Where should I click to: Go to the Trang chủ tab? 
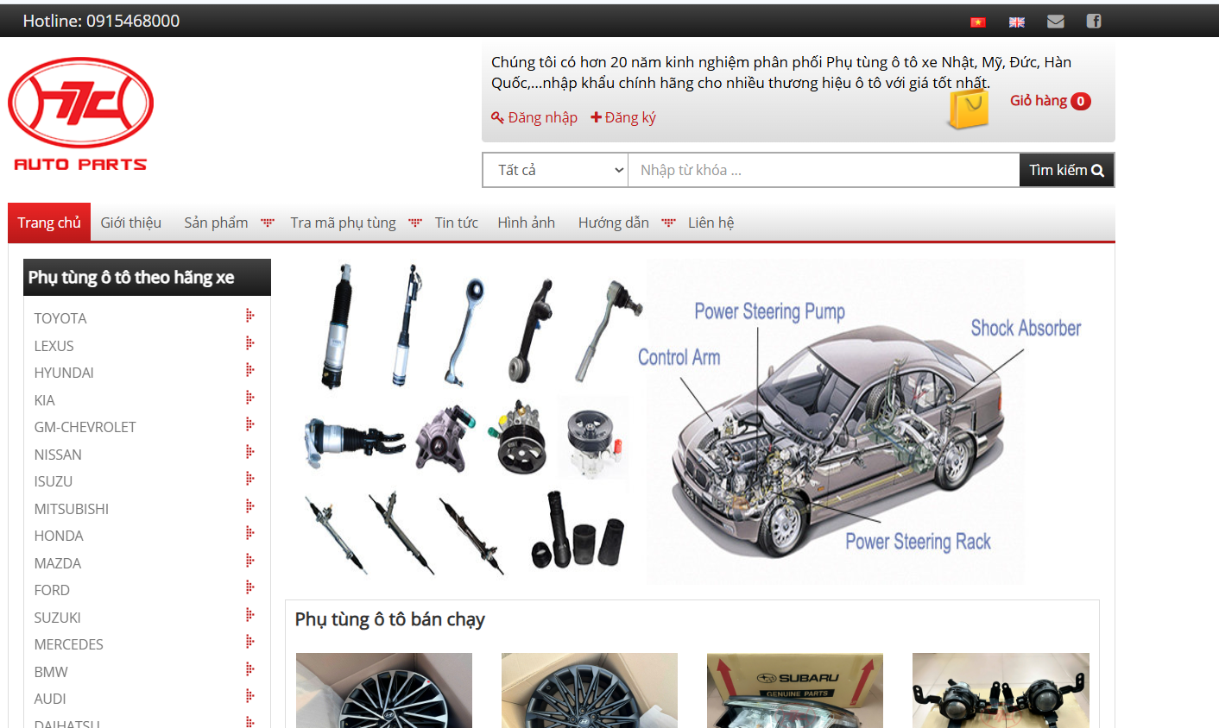(49, 223)
